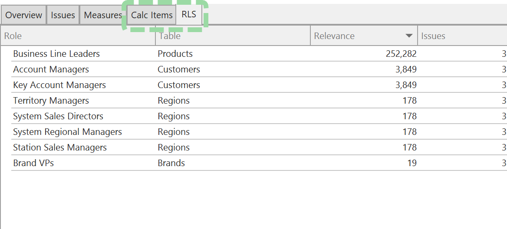The image size is (507, 229).
Task: Click the Relevance column header
Action: click(x=364, y=36)
